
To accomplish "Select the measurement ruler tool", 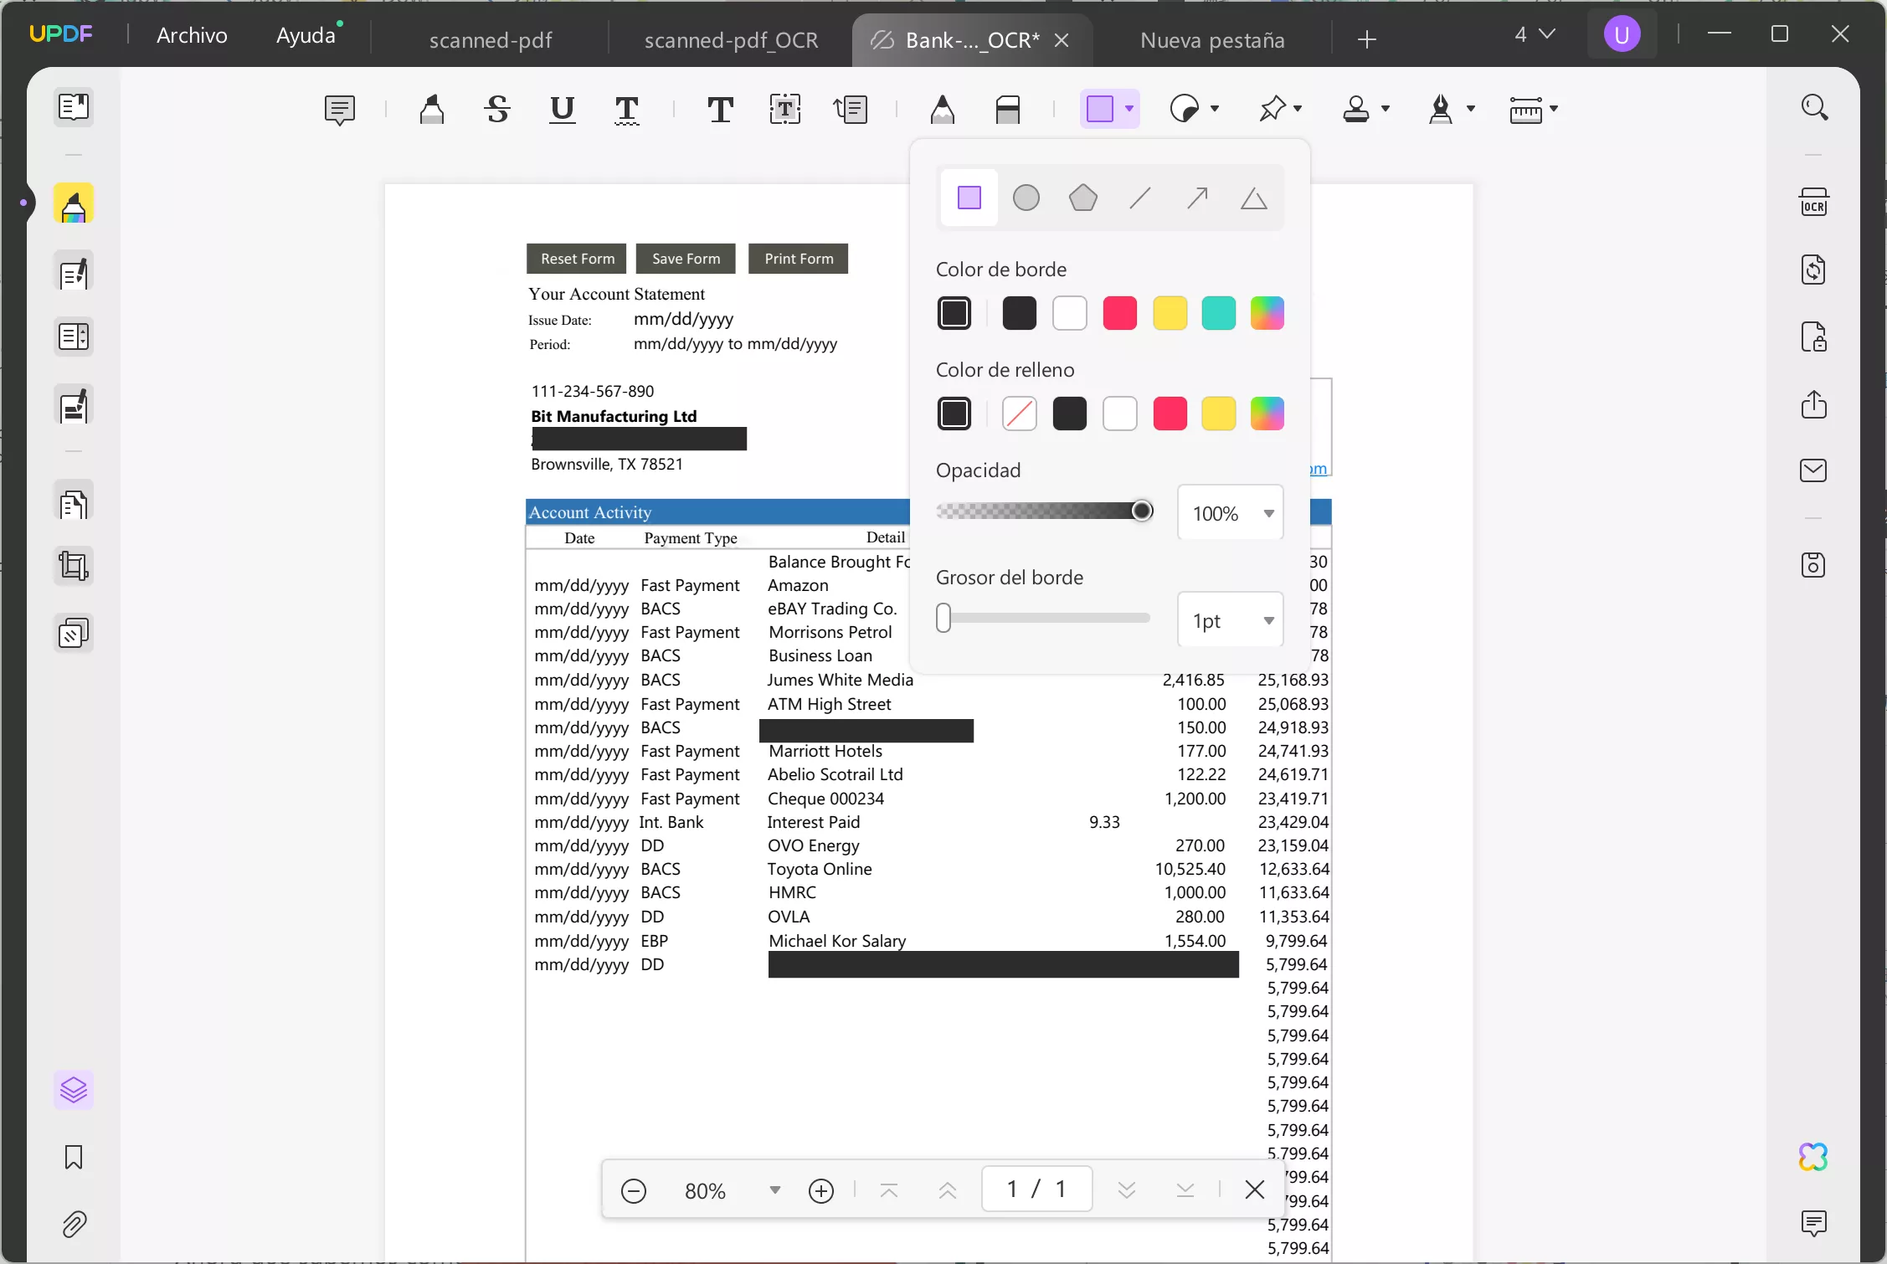I will coord(1525,110).
